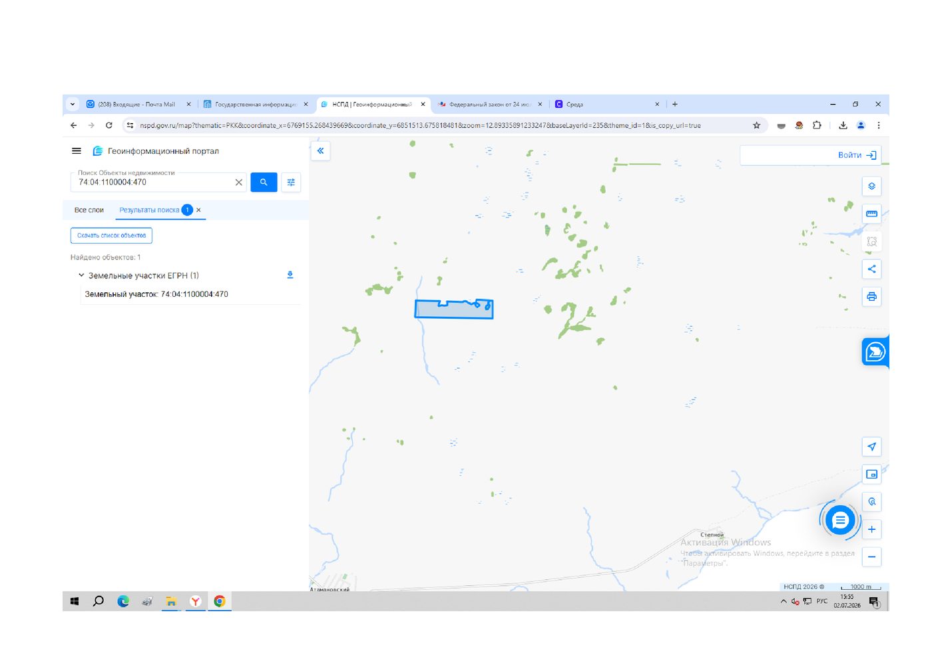Select the highlighted blue parcel on map
Image resolution: width=932 pixels, height=659 pixels.
(454, 309)
